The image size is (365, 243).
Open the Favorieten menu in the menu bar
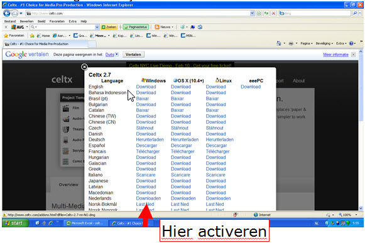click(x=57, y=21)
